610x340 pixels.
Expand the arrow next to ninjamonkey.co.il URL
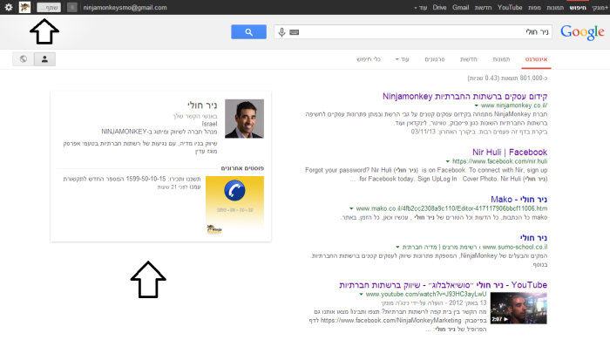(x=476, y=105)
